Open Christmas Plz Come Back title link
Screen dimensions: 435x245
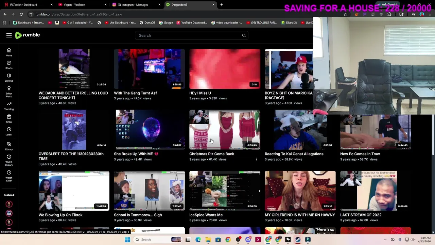[x=212, y=154]
